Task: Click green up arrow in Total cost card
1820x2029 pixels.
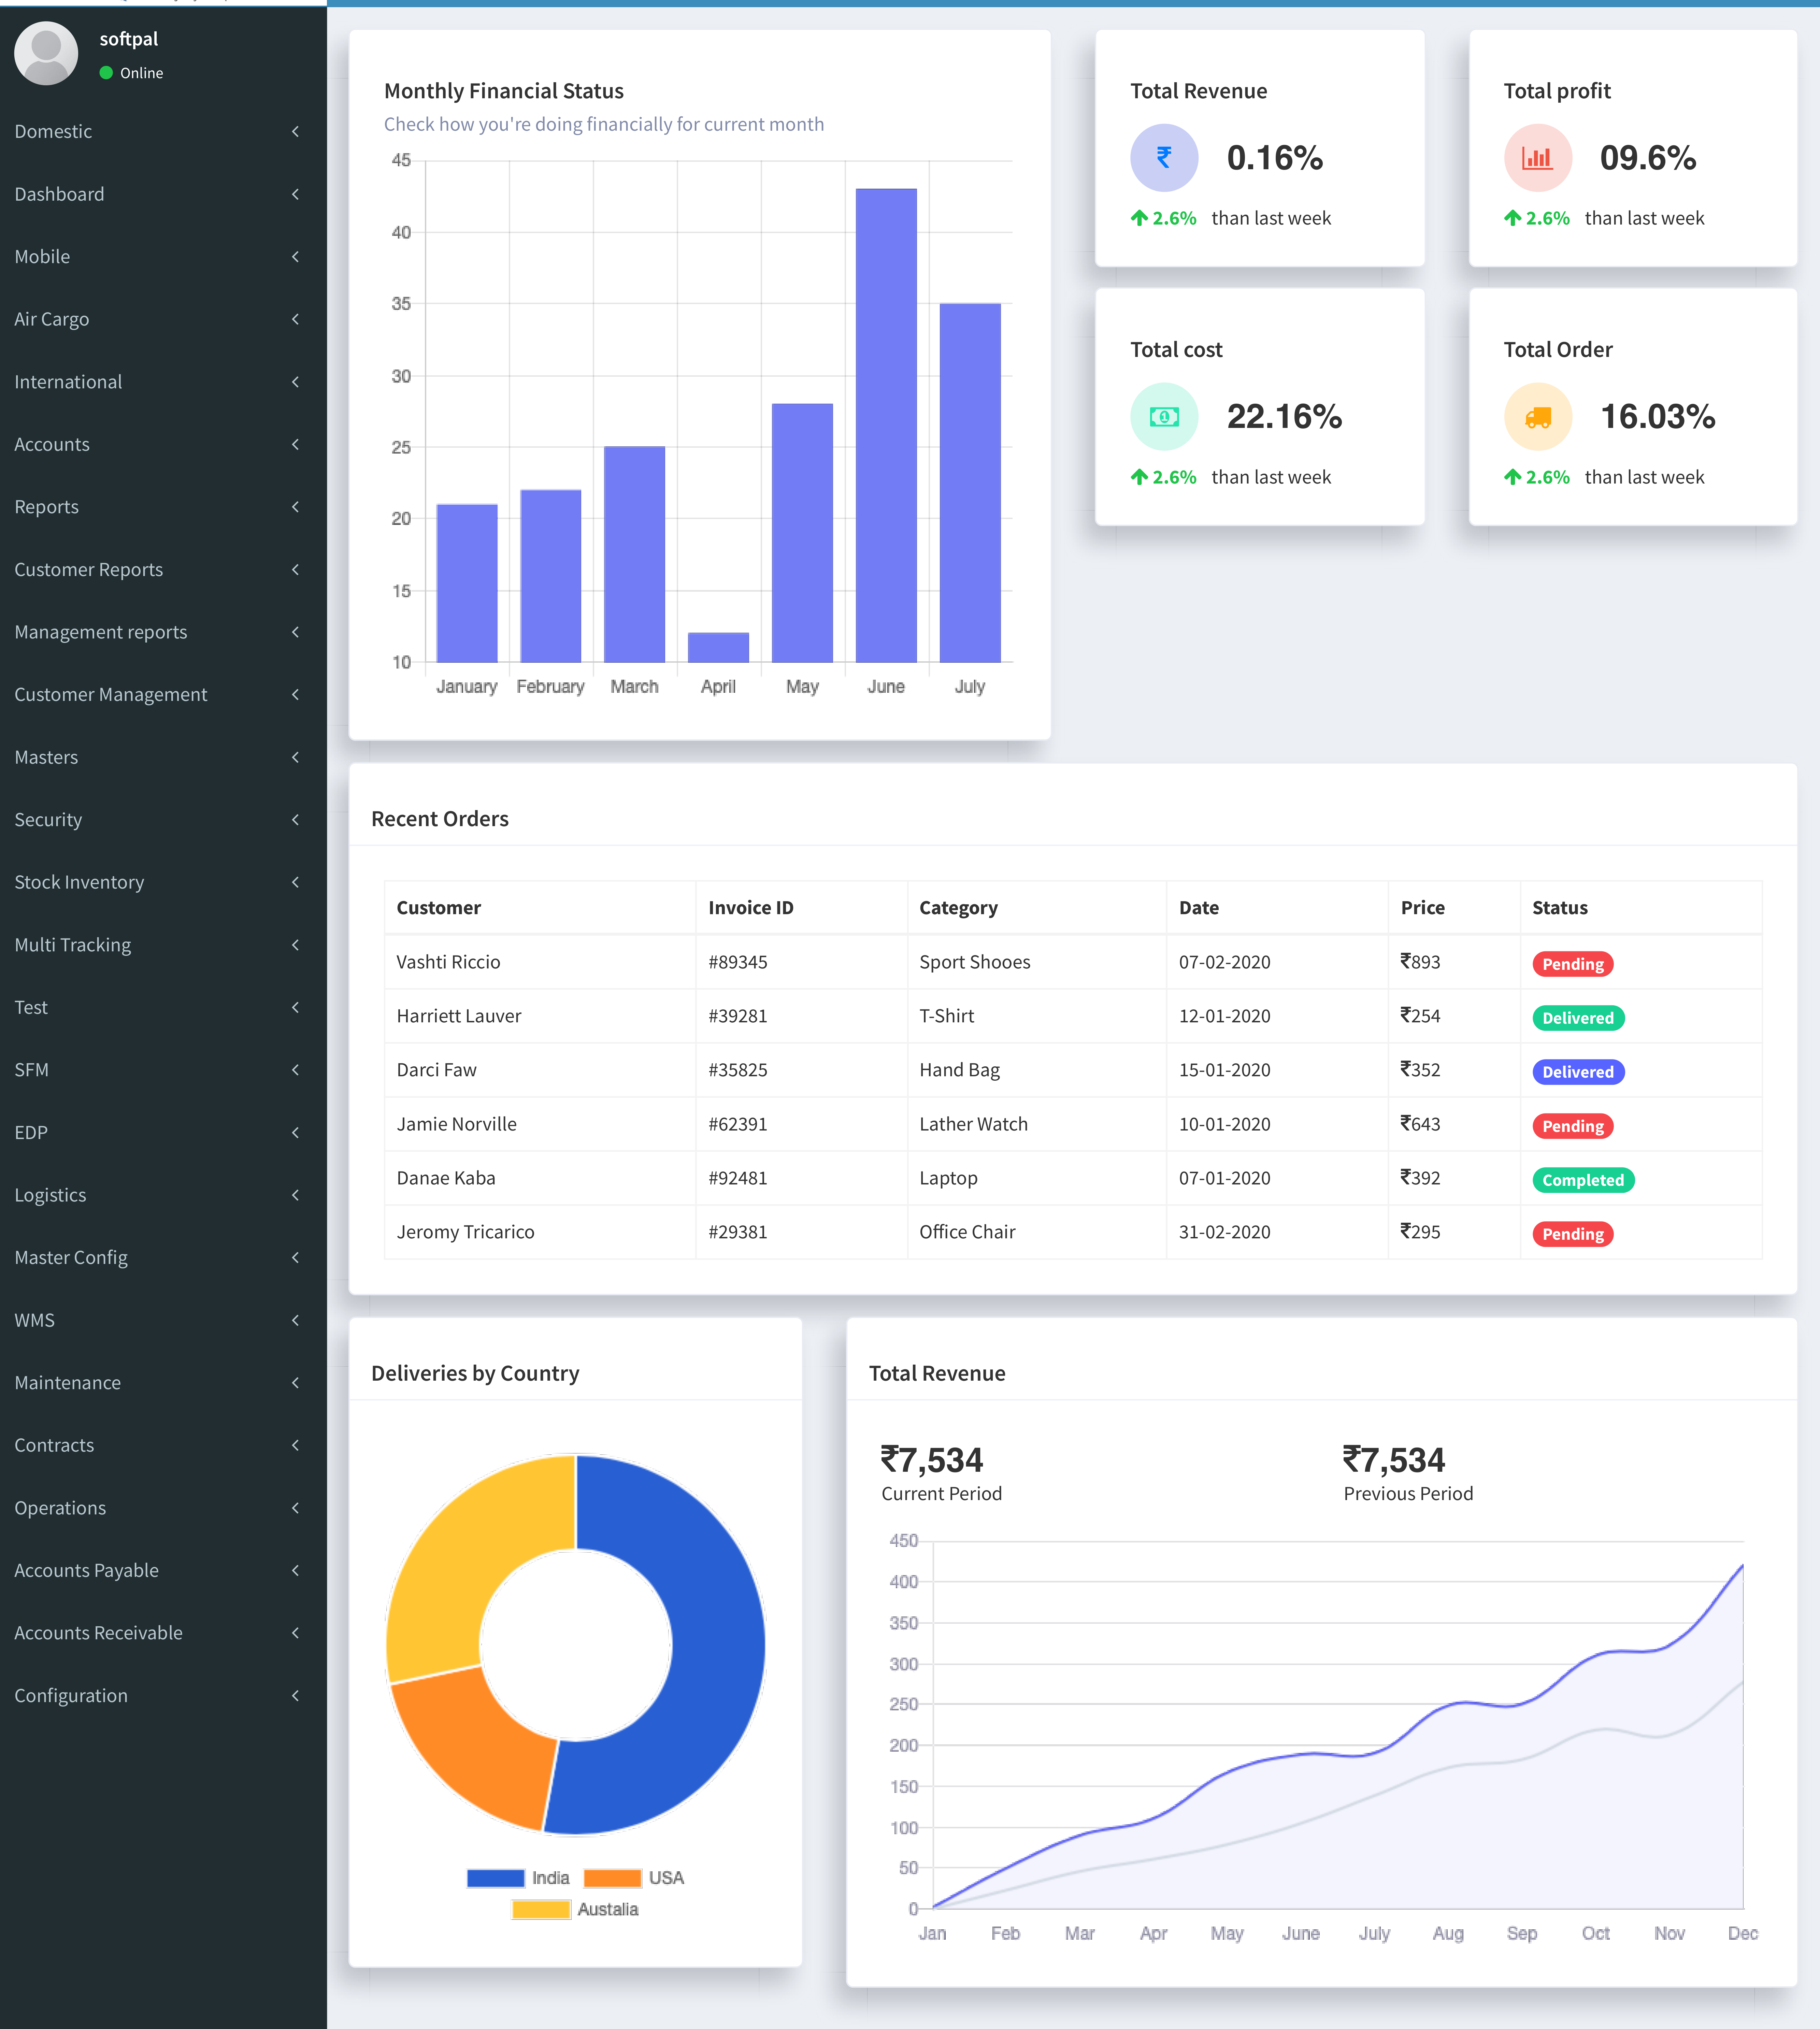Action: click(x=1139, y=477)
